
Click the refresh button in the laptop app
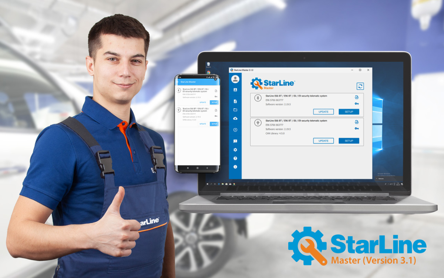360,86
